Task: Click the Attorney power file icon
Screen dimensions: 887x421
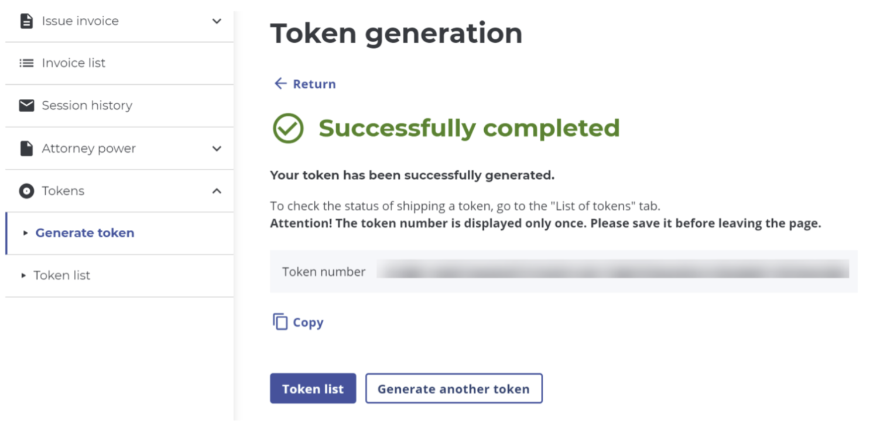Action: pyautogui.click(x=26, y=149)
